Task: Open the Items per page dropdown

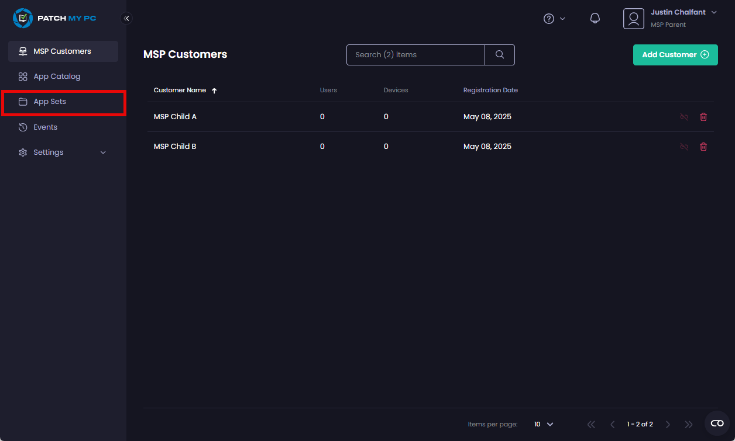Action: point(544,424)
